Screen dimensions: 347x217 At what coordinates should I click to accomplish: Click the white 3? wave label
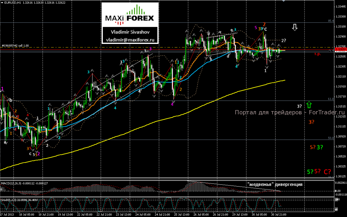(300, 106)
